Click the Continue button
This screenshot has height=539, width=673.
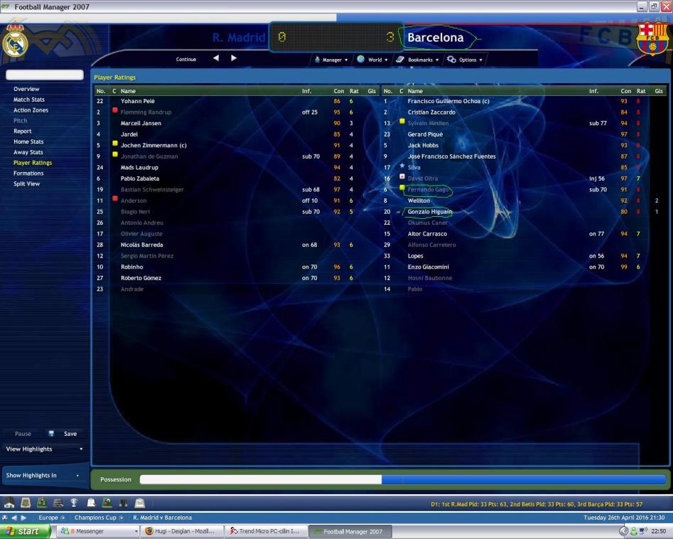coord(186,59)
